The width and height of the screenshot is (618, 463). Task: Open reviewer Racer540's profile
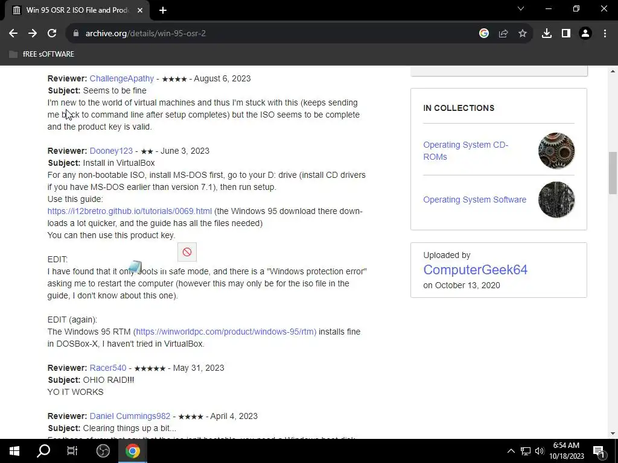108,368
